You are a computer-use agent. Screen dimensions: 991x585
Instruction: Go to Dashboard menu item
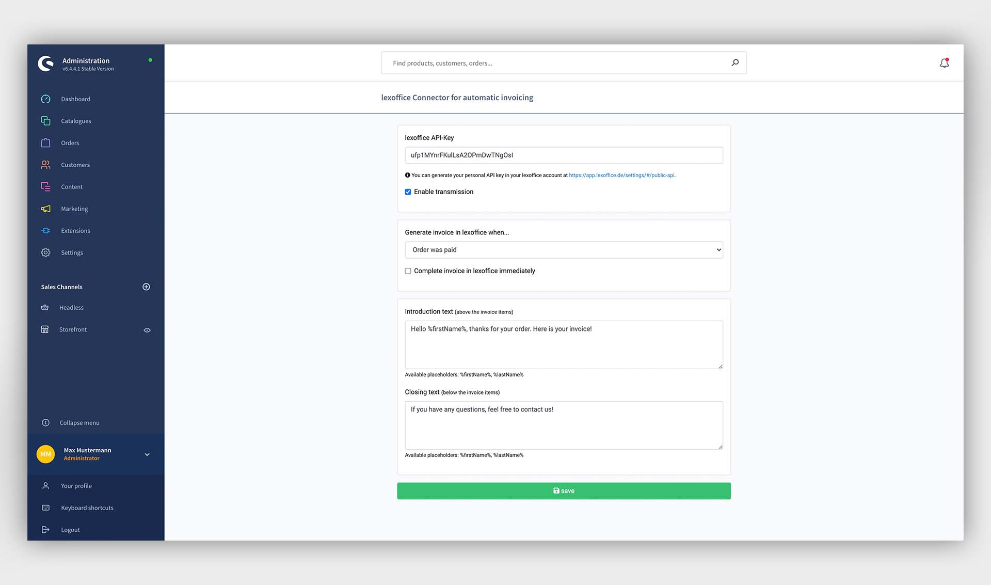tap(75, 99)
